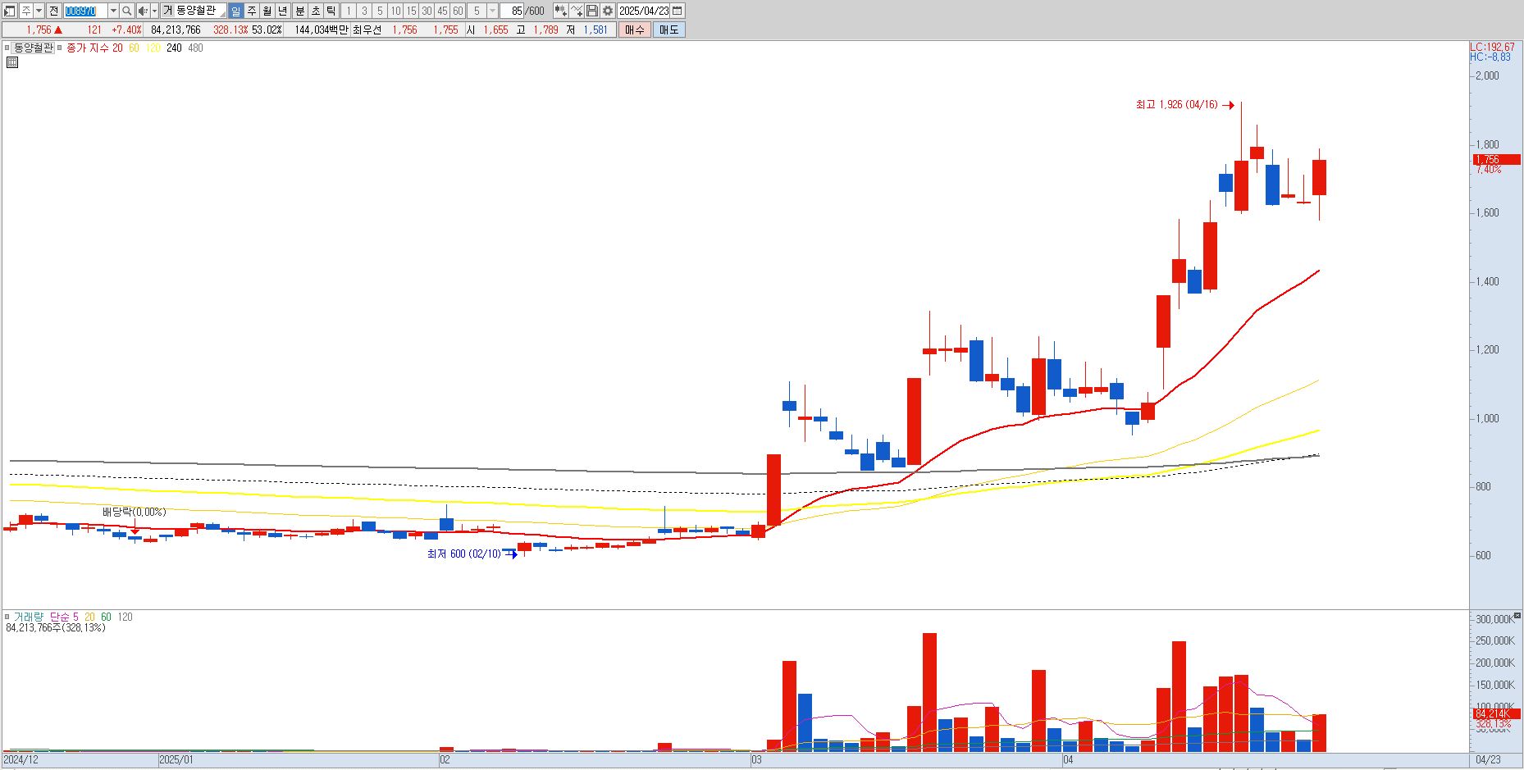Switch to 초 second chart period
Image resolution: width=1524 pixels, height=770 pixels.
[316, 11]
